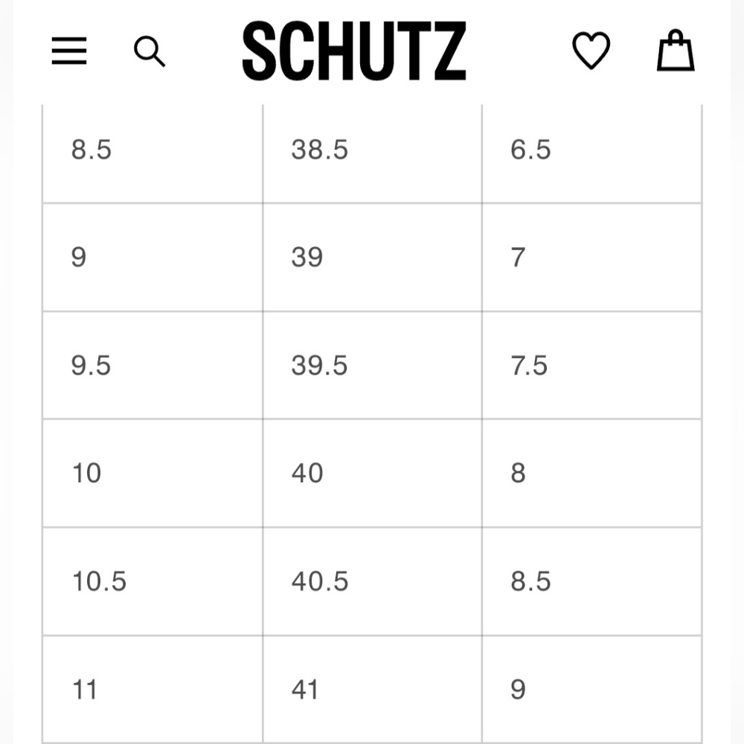Choose the 39.5 size cell

(x=373, y=365)
